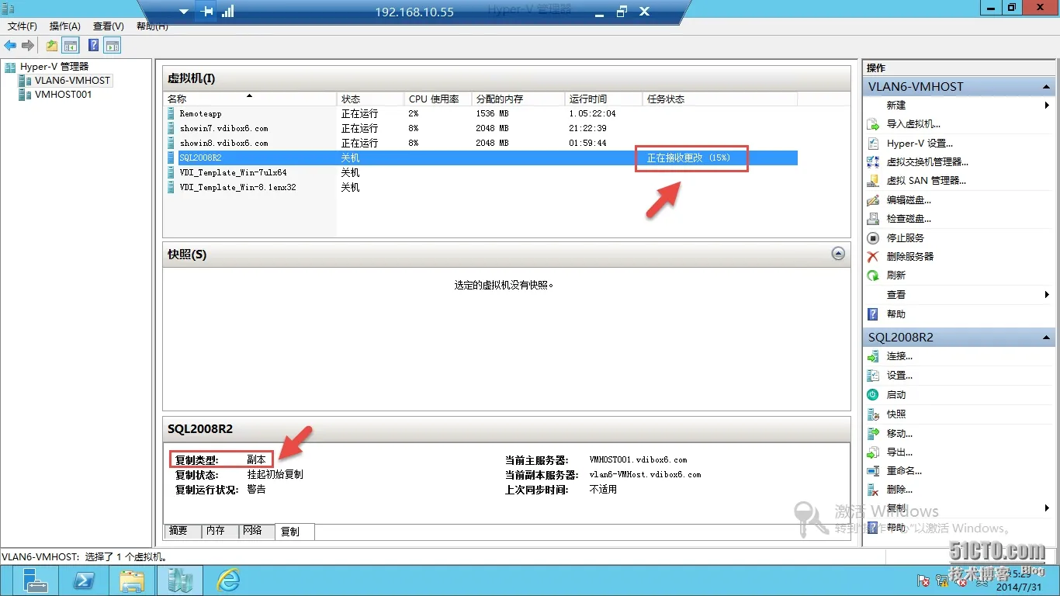Screen dimensions: 1060x596
Task: Click 快照 snapshot action
Action: tap(896, 414)
